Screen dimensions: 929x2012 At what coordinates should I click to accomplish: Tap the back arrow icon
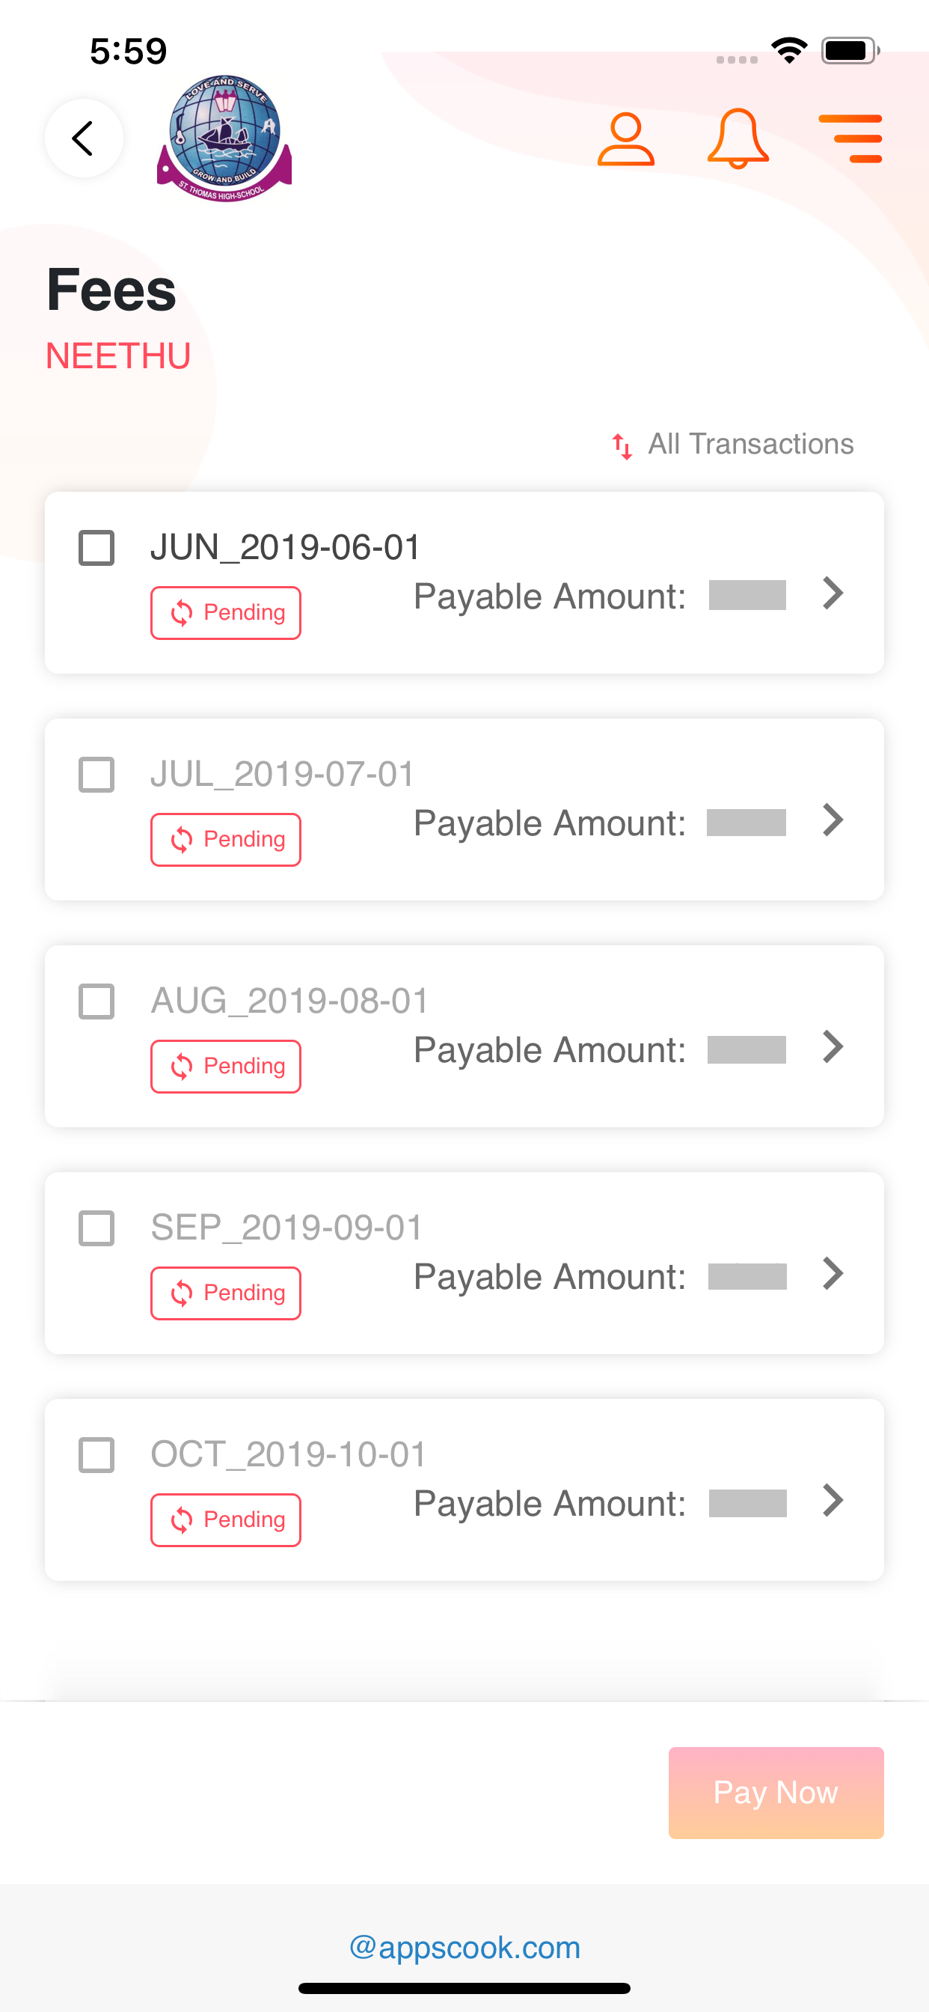(x=84, y=138)
